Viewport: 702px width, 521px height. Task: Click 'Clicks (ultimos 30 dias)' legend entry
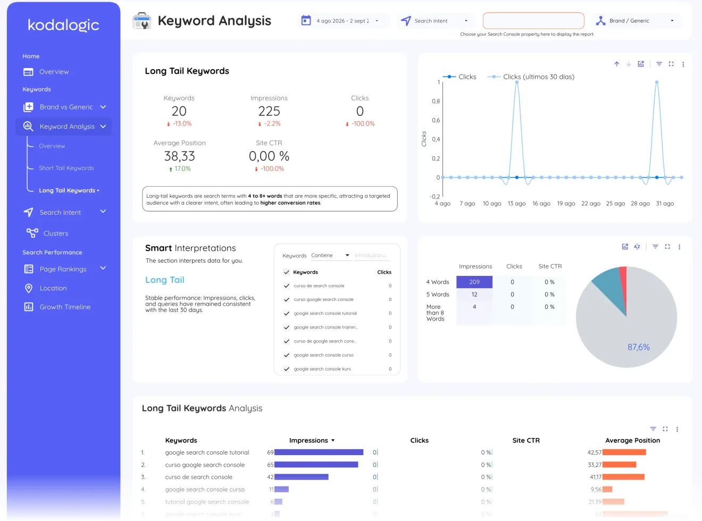[x=531, y=77]
